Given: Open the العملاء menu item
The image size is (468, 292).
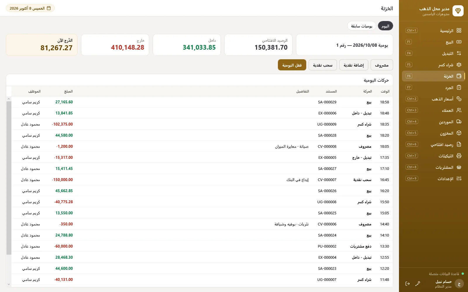Looking at the screenshot, I should [x=433, y=110].
